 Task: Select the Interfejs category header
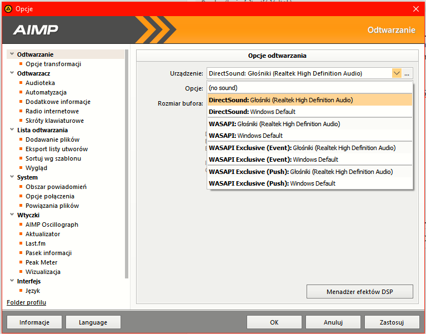[29, 281]
